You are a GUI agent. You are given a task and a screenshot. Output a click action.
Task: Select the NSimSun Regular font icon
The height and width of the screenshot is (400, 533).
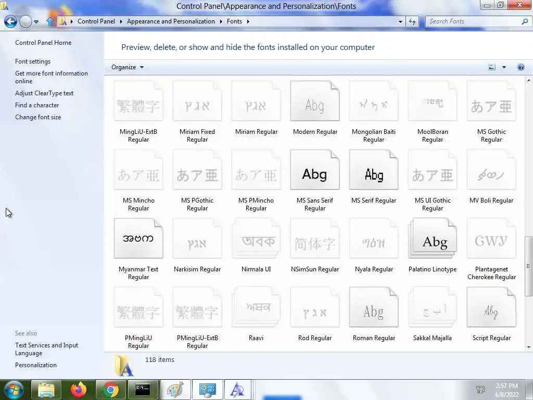[315, 238]
